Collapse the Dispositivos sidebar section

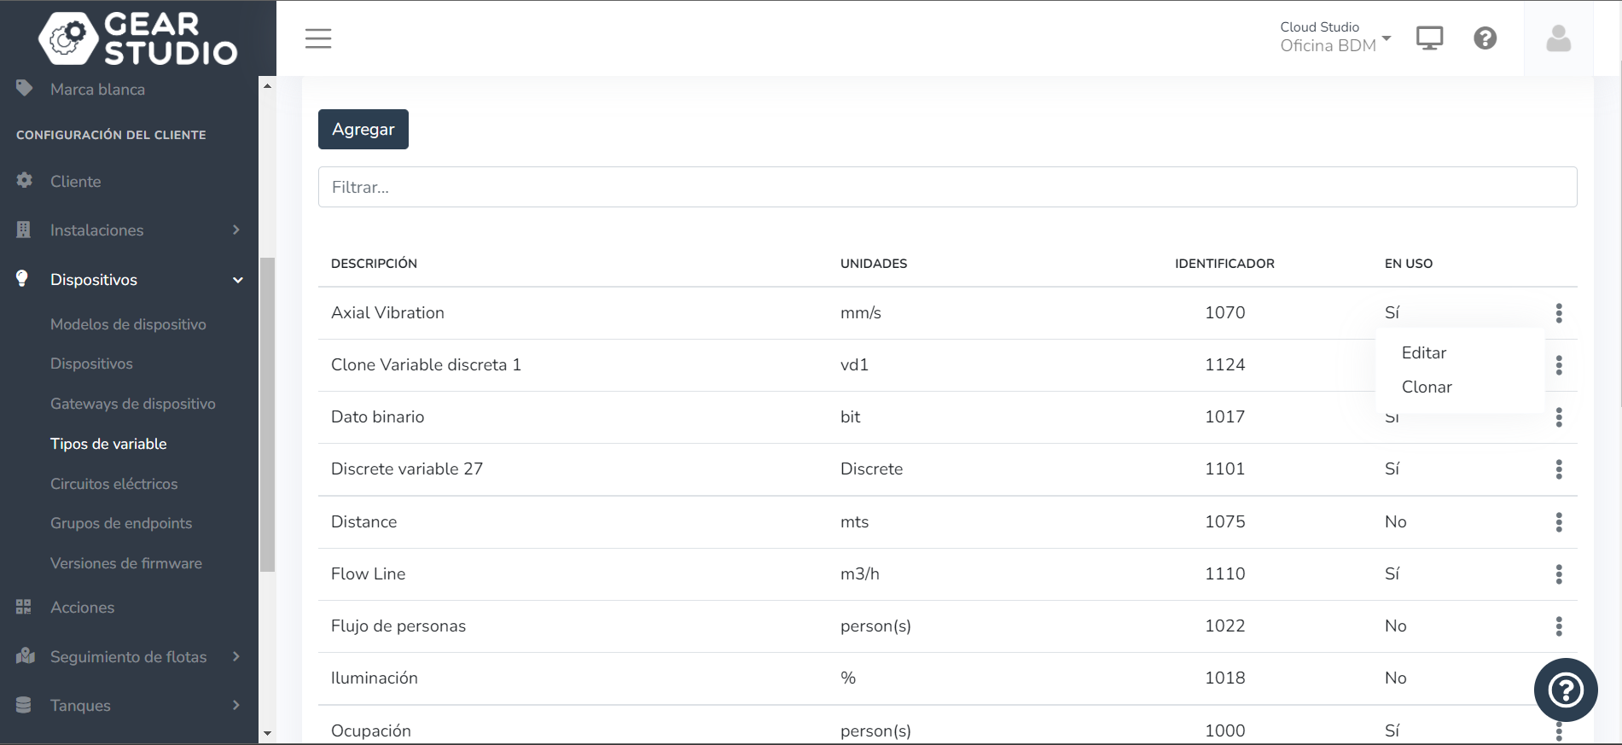128,280
